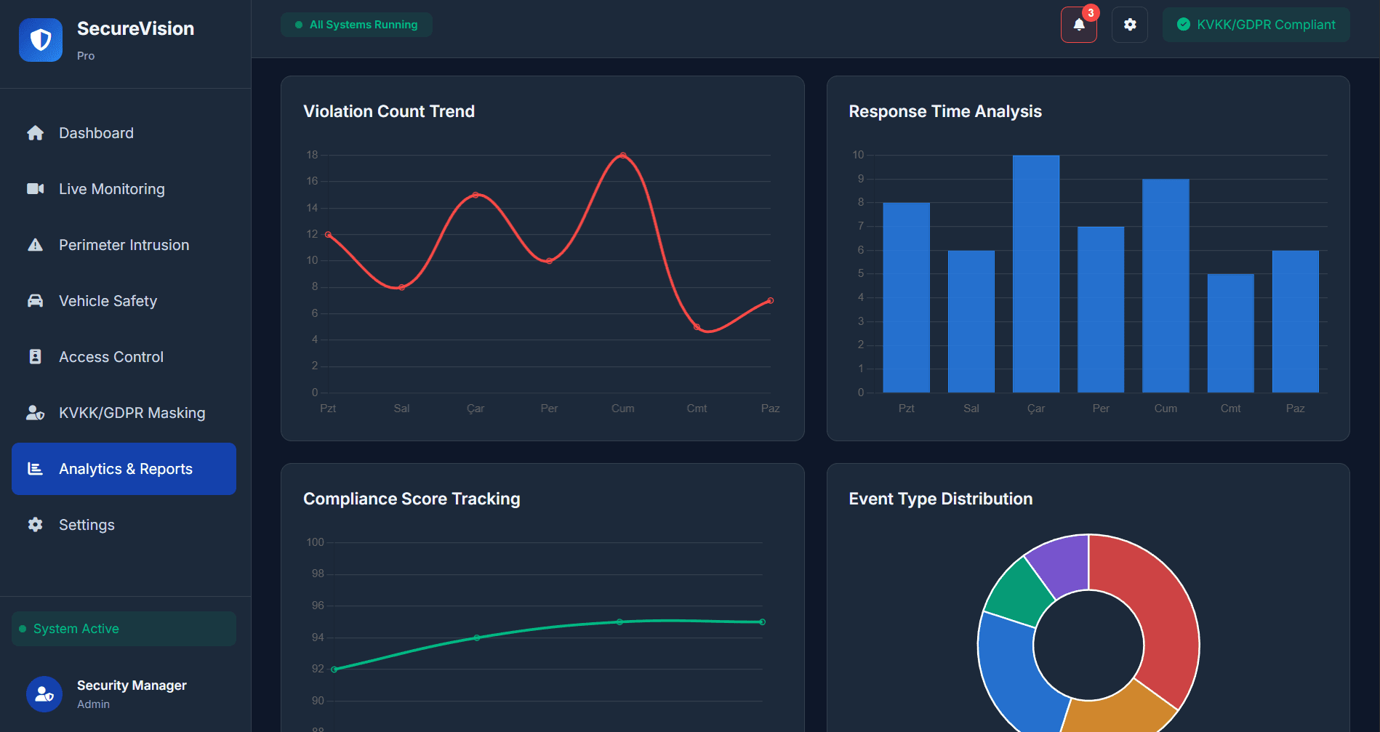Click the Perimeter Intrusion warning icon
Screen dimensions: 1380x732
coord(35,245)
